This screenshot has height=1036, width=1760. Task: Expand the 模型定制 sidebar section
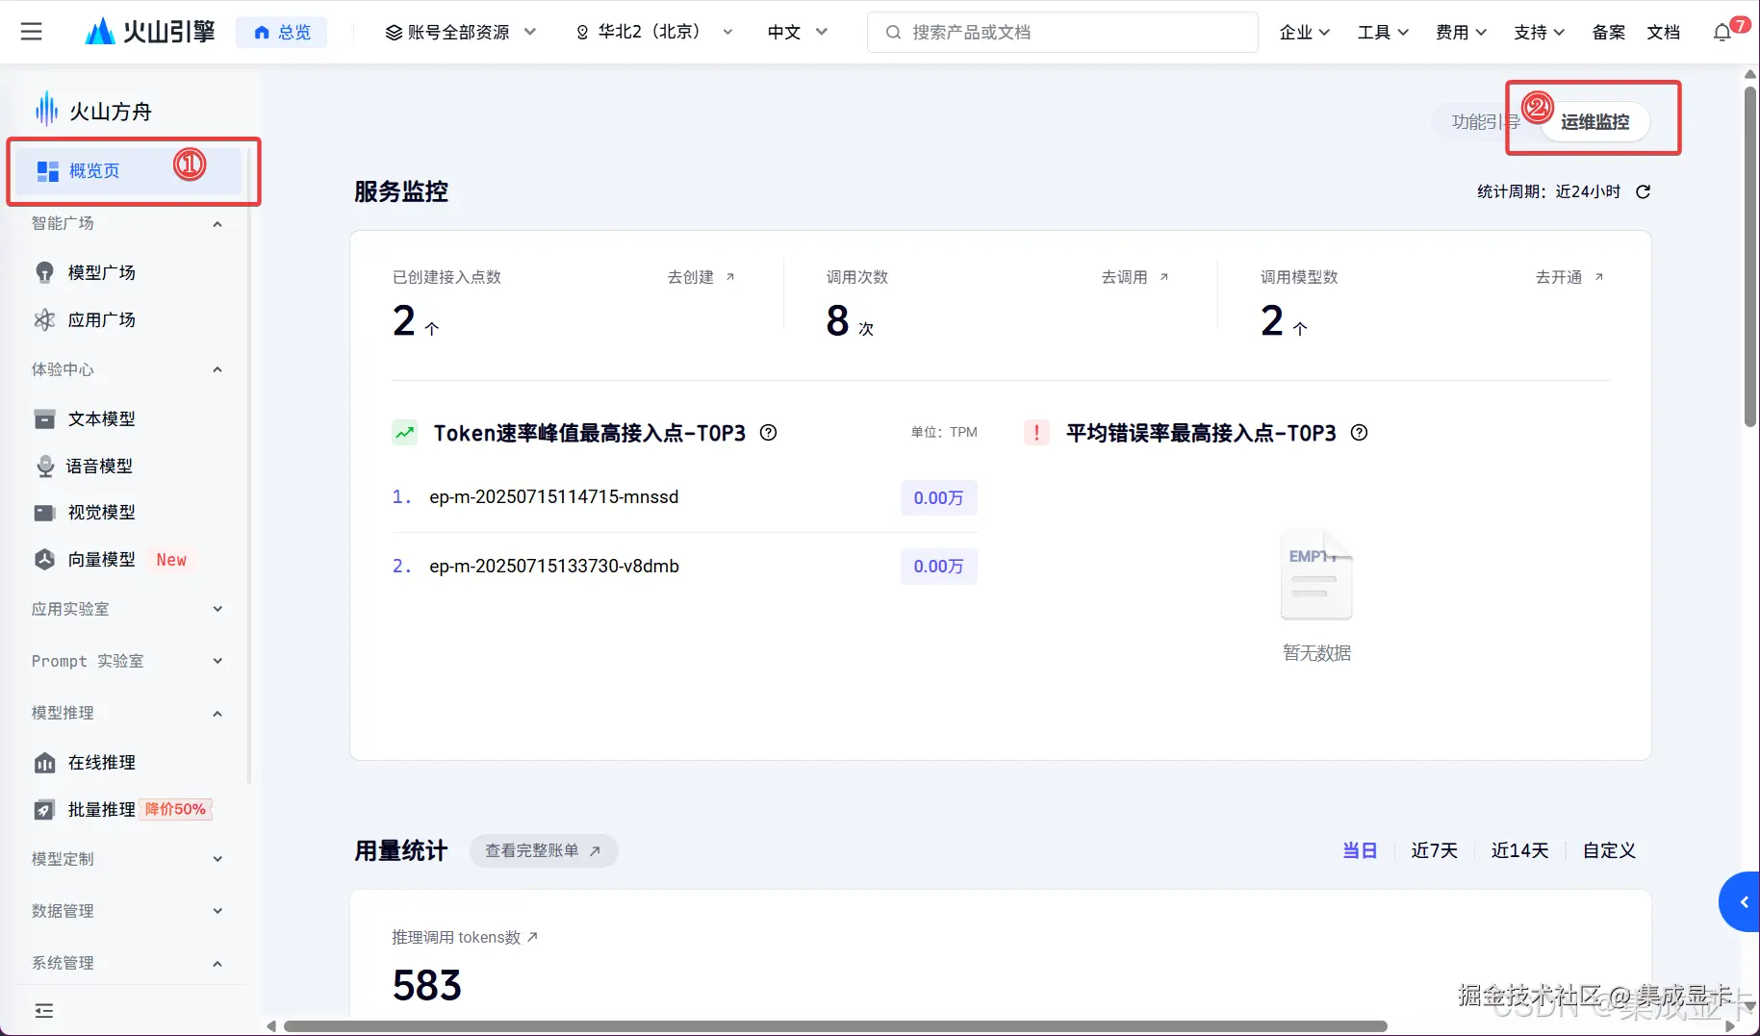tap(217, 859)
